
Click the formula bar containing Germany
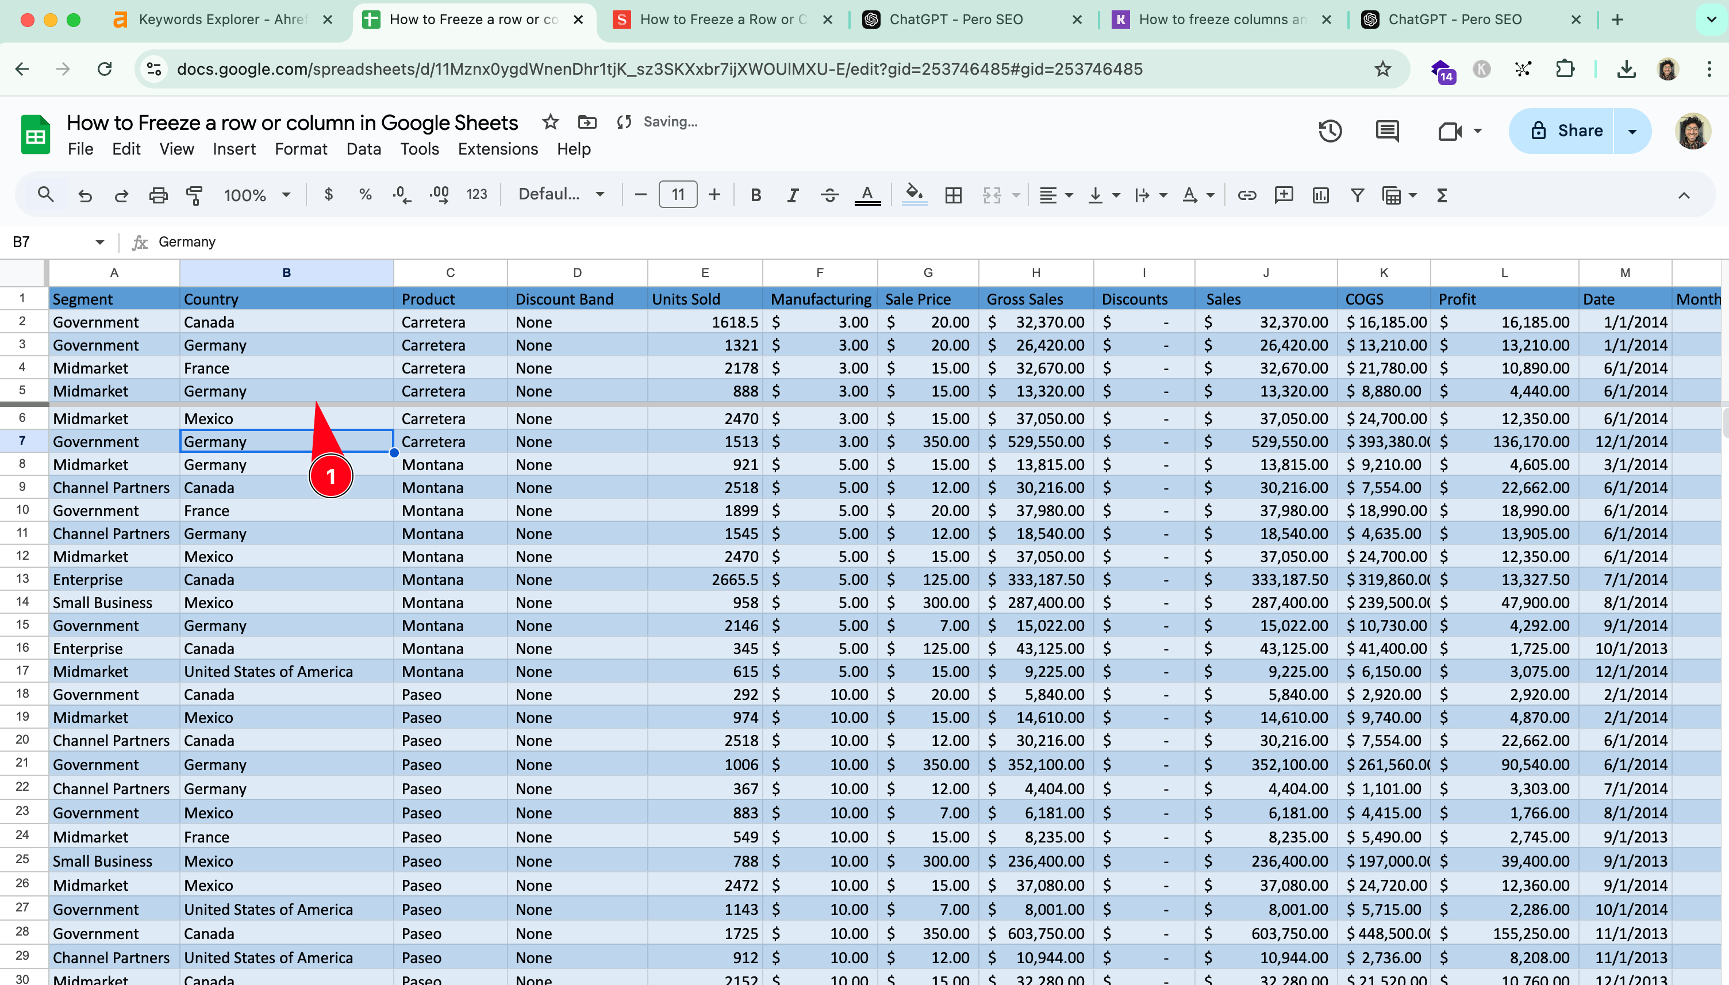pos(940,242)
